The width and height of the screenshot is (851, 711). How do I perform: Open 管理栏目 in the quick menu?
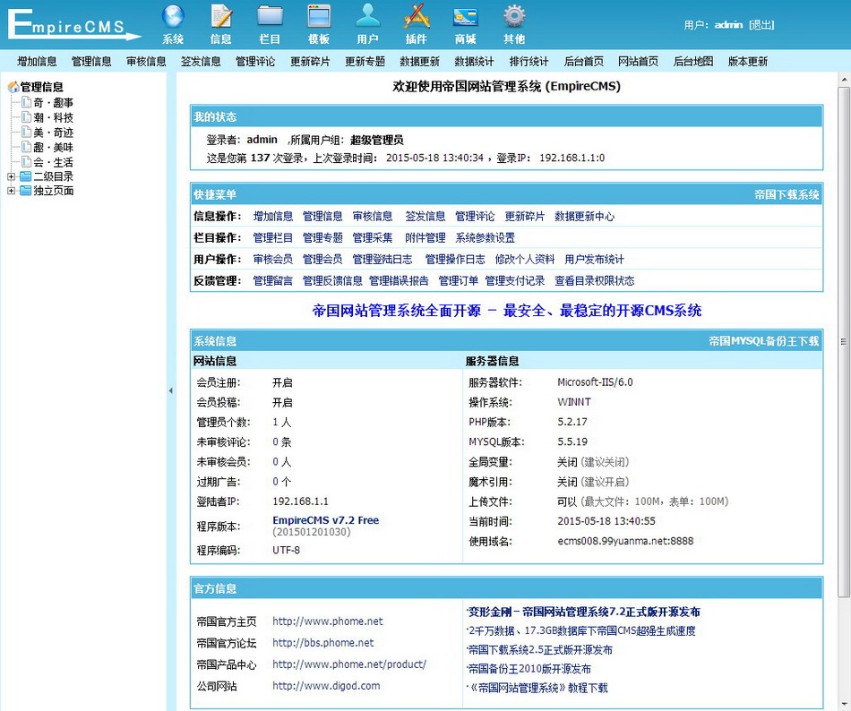(273, 237)
